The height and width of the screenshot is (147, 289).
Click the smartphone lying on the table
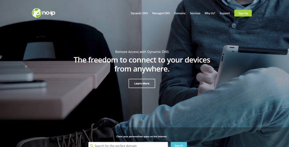[x=23, y=85]
